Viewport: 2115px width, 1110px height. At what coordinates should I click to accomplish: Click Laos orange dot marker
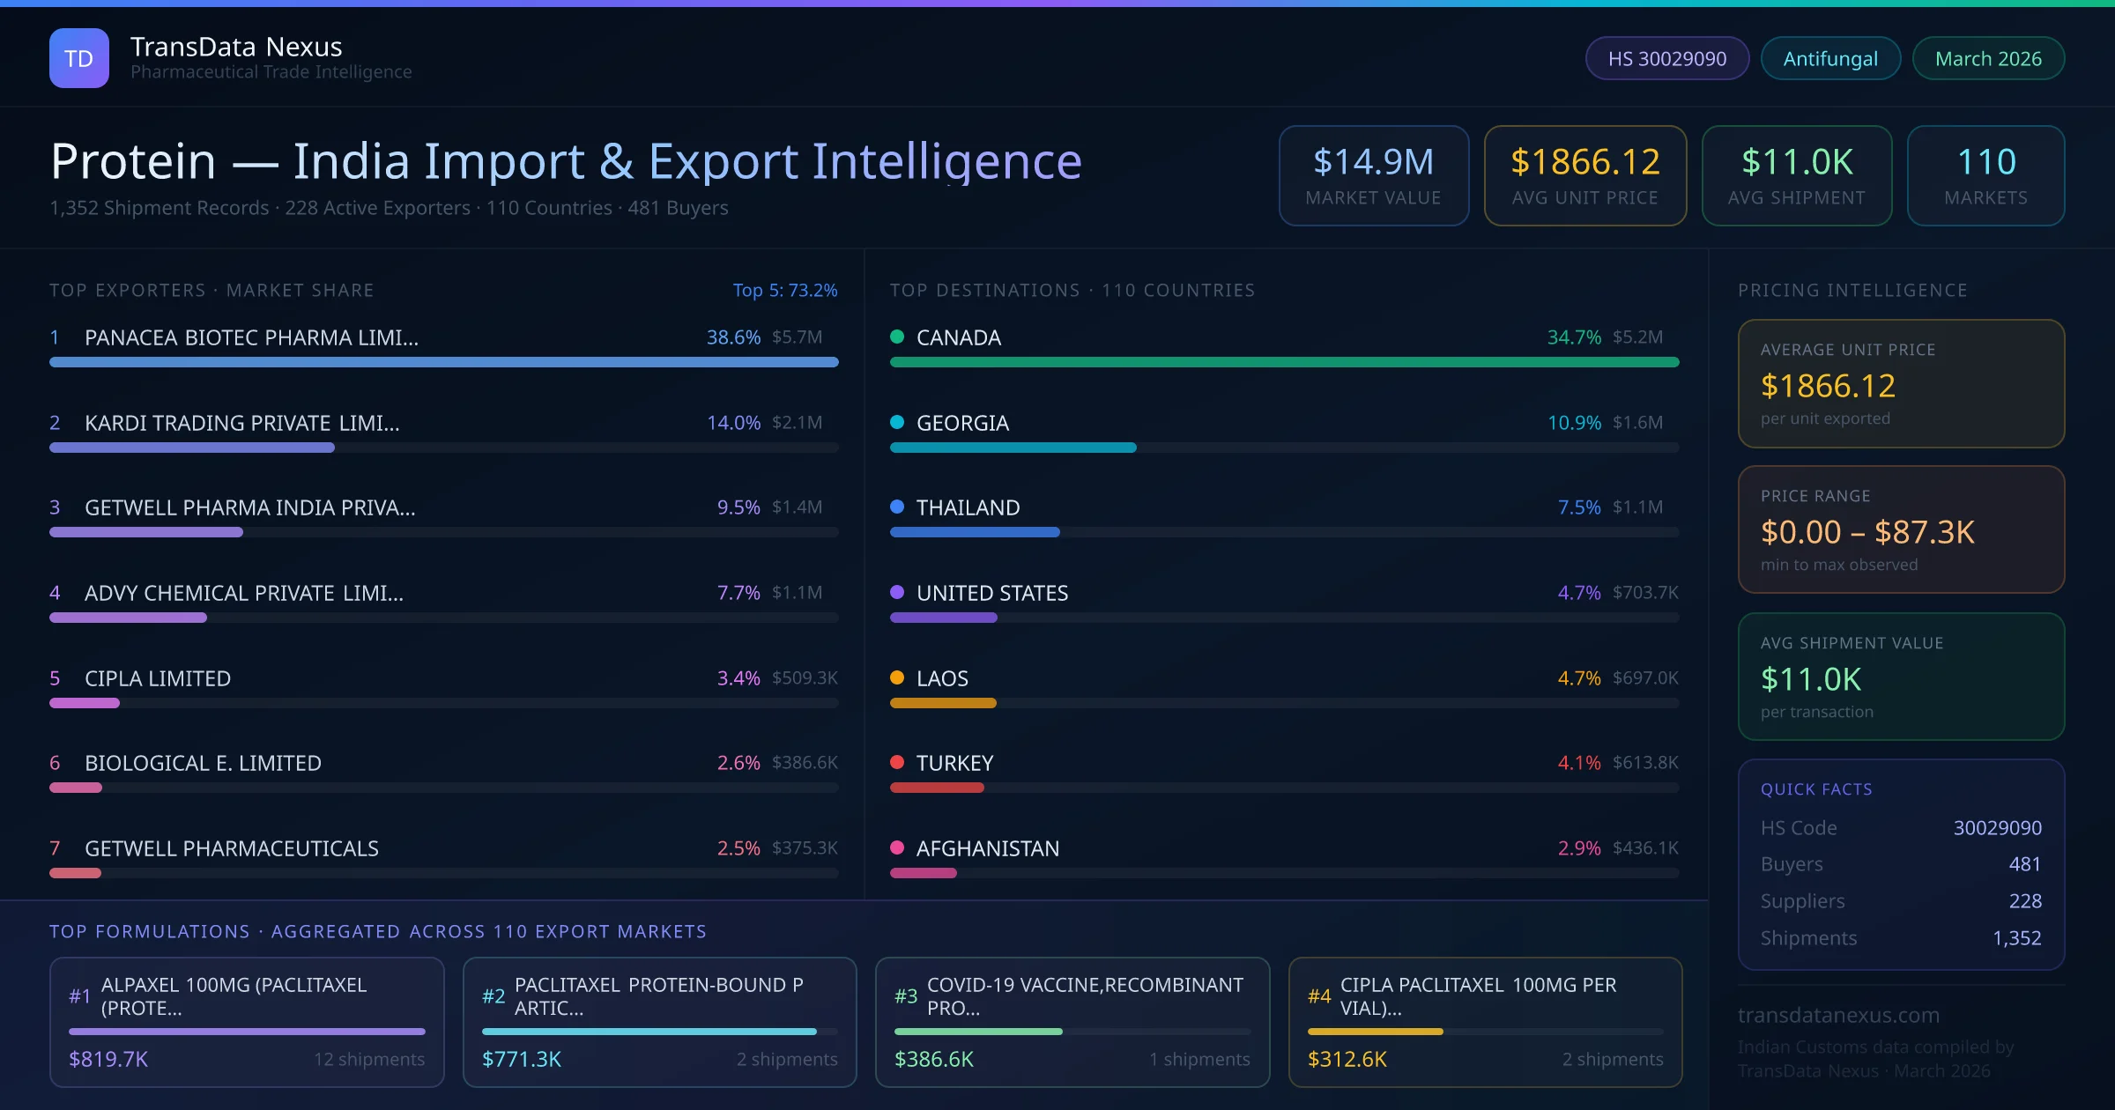[x=897, y=677]
